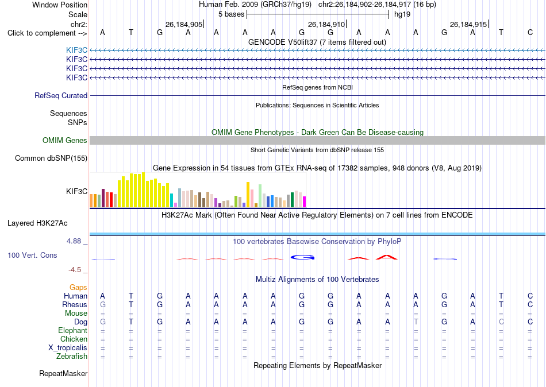Click the blue G PhyloP conservation logo

click(302, 258)
